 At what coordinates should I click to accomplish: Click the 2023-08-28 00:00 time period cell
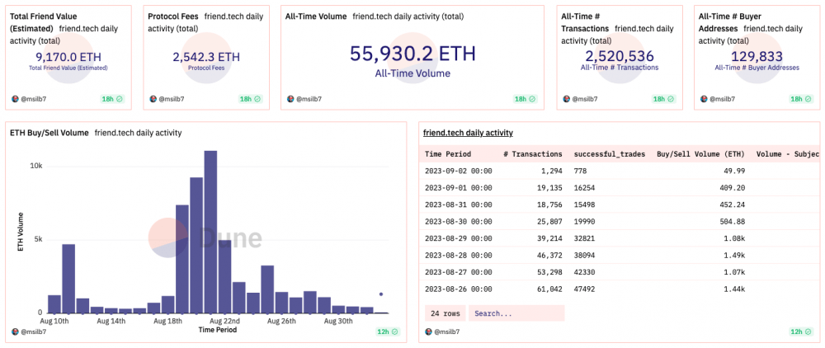(458, 255)
